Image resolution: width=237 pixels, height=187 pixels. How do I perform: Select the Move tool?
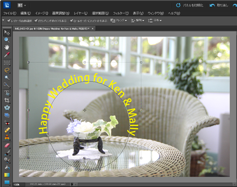(7, 33)
